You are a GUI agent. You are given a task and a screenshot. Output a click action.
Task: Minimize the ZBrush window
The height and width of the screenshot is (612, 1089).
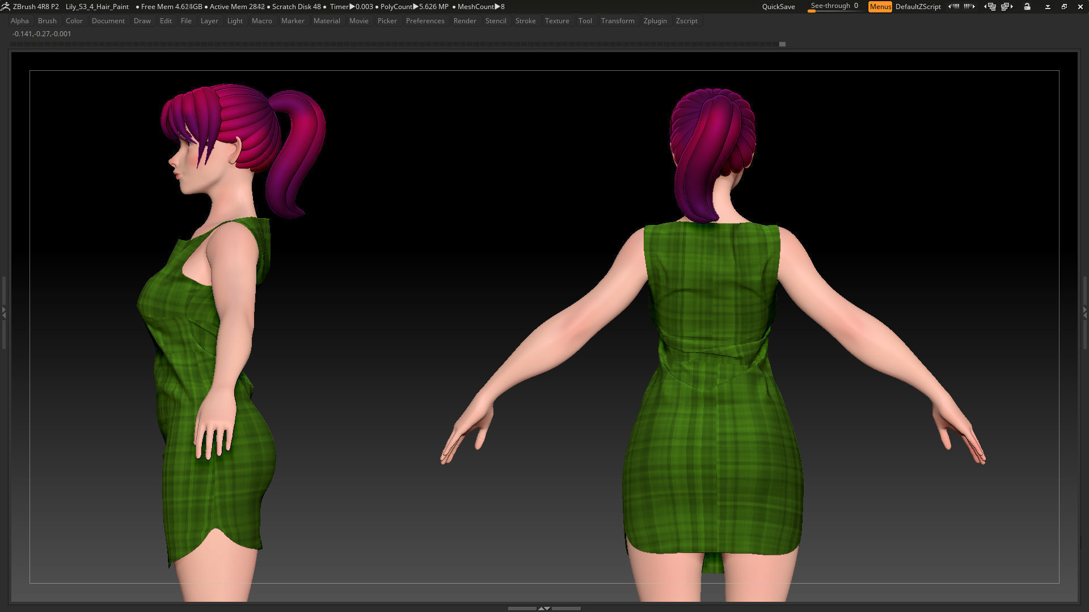(1048, 7)
